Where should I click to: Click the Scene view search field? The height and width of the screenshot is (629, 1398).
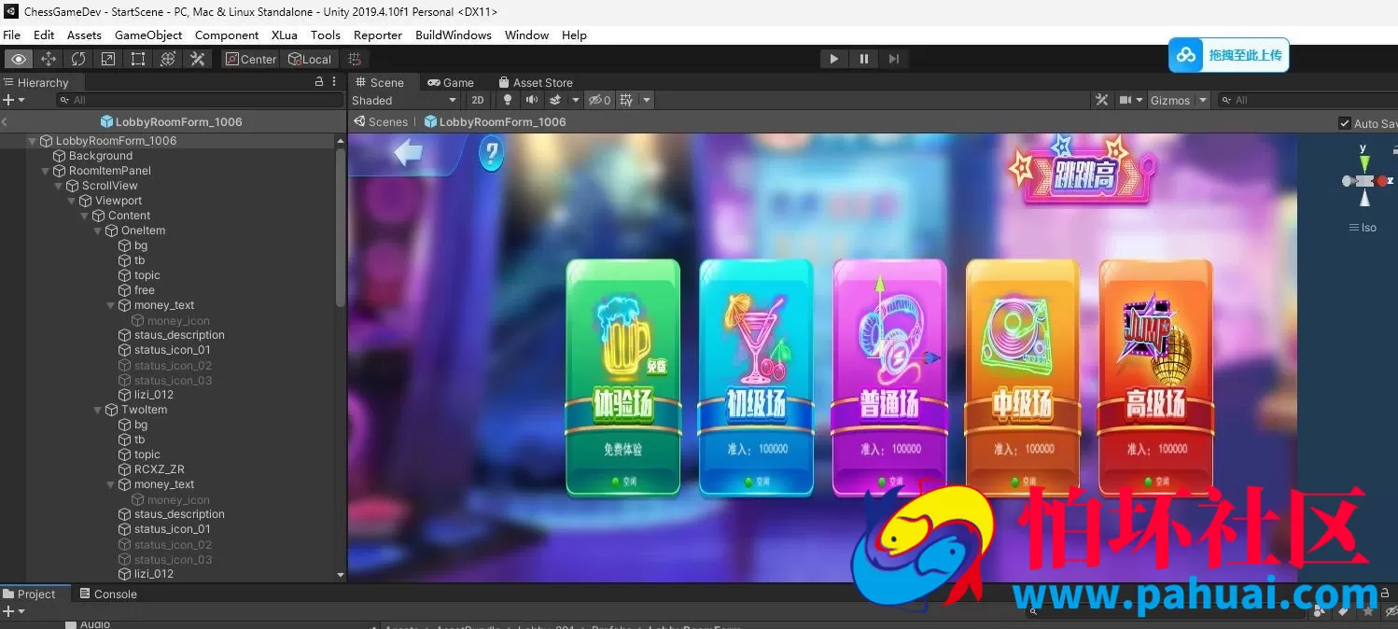pyautogui.click(x=1307, y=100)
